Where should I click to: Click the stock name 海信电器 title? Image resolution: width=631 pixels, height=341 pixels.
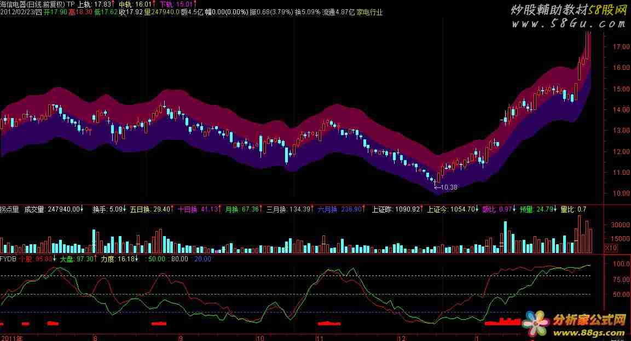(13, 4)
